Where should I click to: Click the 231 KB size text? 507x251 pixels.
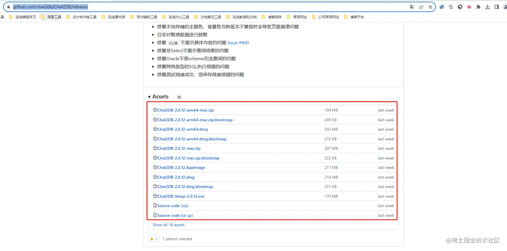pos(330,186)
